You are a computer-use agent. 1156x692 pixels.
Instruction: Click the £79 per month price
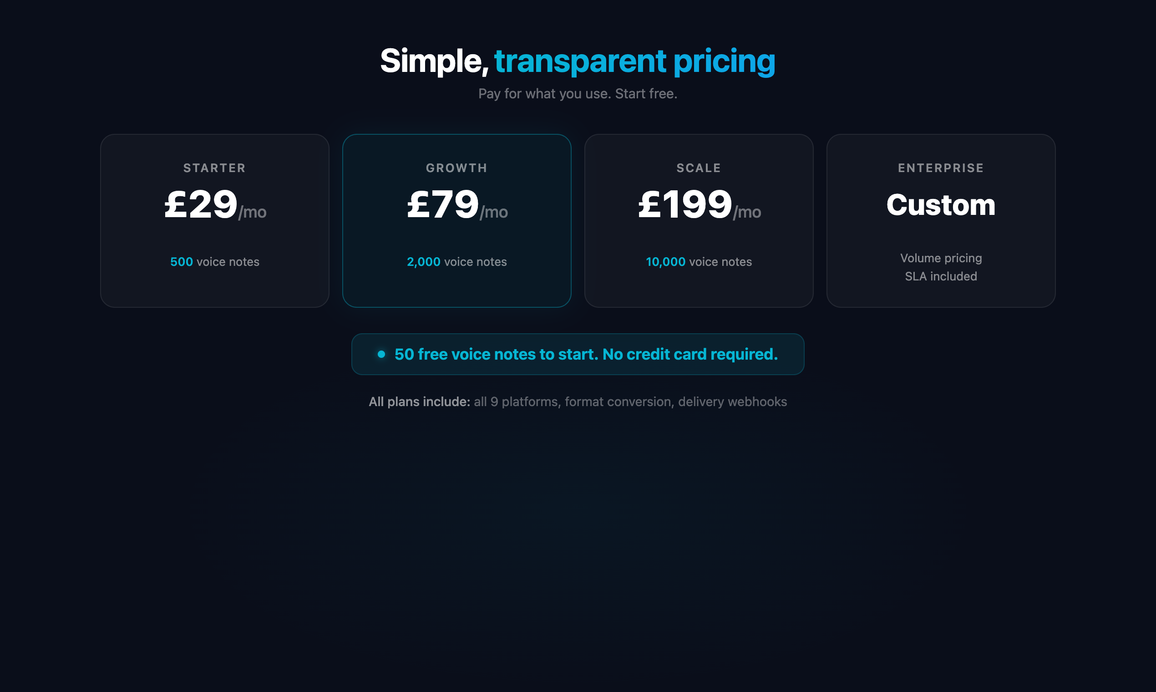point(456,207)
